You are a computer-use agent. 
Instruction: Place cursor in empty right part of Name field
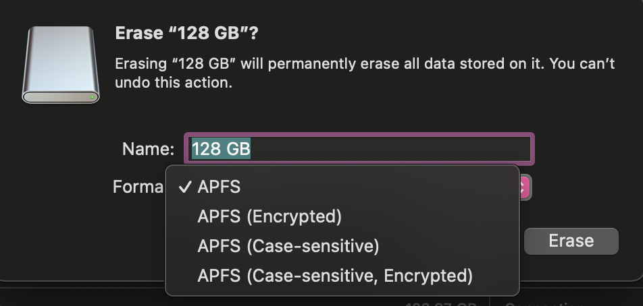coord(405,148)
